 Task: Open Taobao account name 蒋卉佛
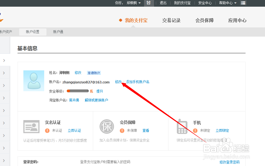tap(74, 100)
